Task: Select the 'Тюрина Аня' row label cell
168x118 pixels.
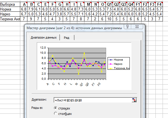Action: pos(10,19)
